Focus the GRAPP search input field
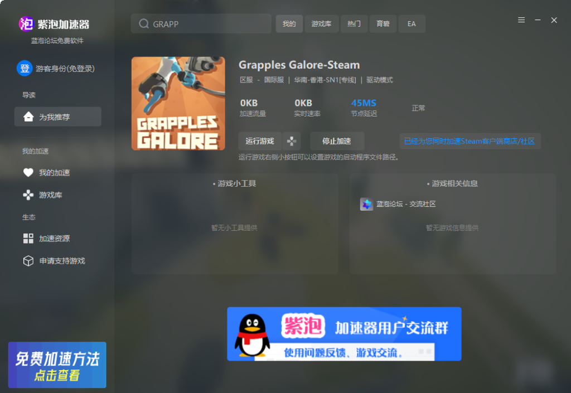This screenshot has width=571, height=393. coord(201,23)
